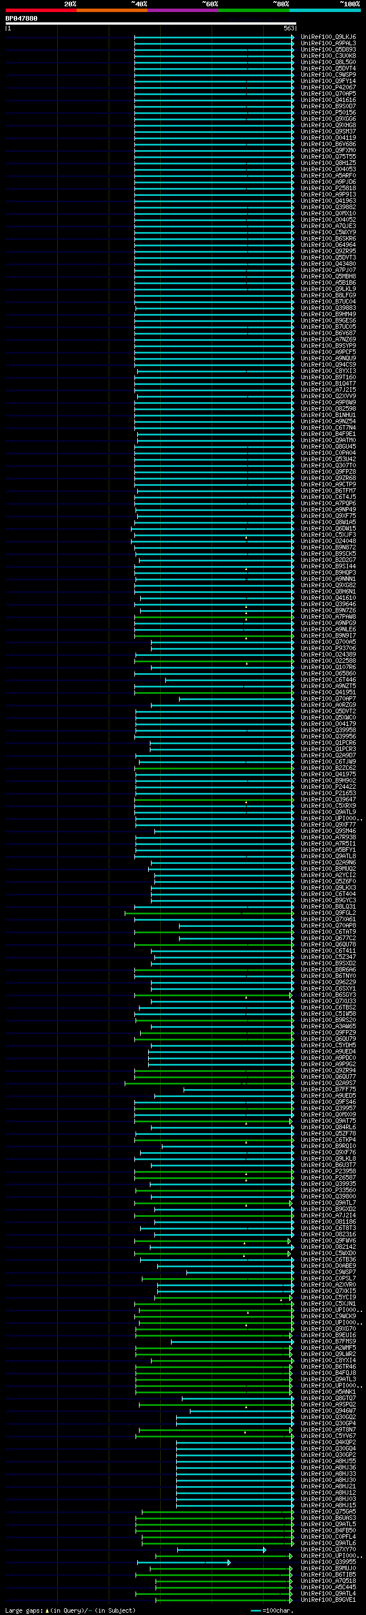366x1615 pixels.
Task: Select the UniRef100_Q1PCR6 label
Action: [x=328, y=743]
